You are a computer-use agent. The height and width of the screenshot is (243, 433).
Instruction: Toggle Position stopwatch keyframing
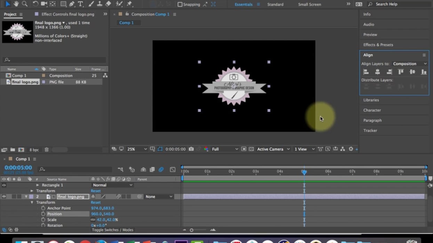click(43, 214)
